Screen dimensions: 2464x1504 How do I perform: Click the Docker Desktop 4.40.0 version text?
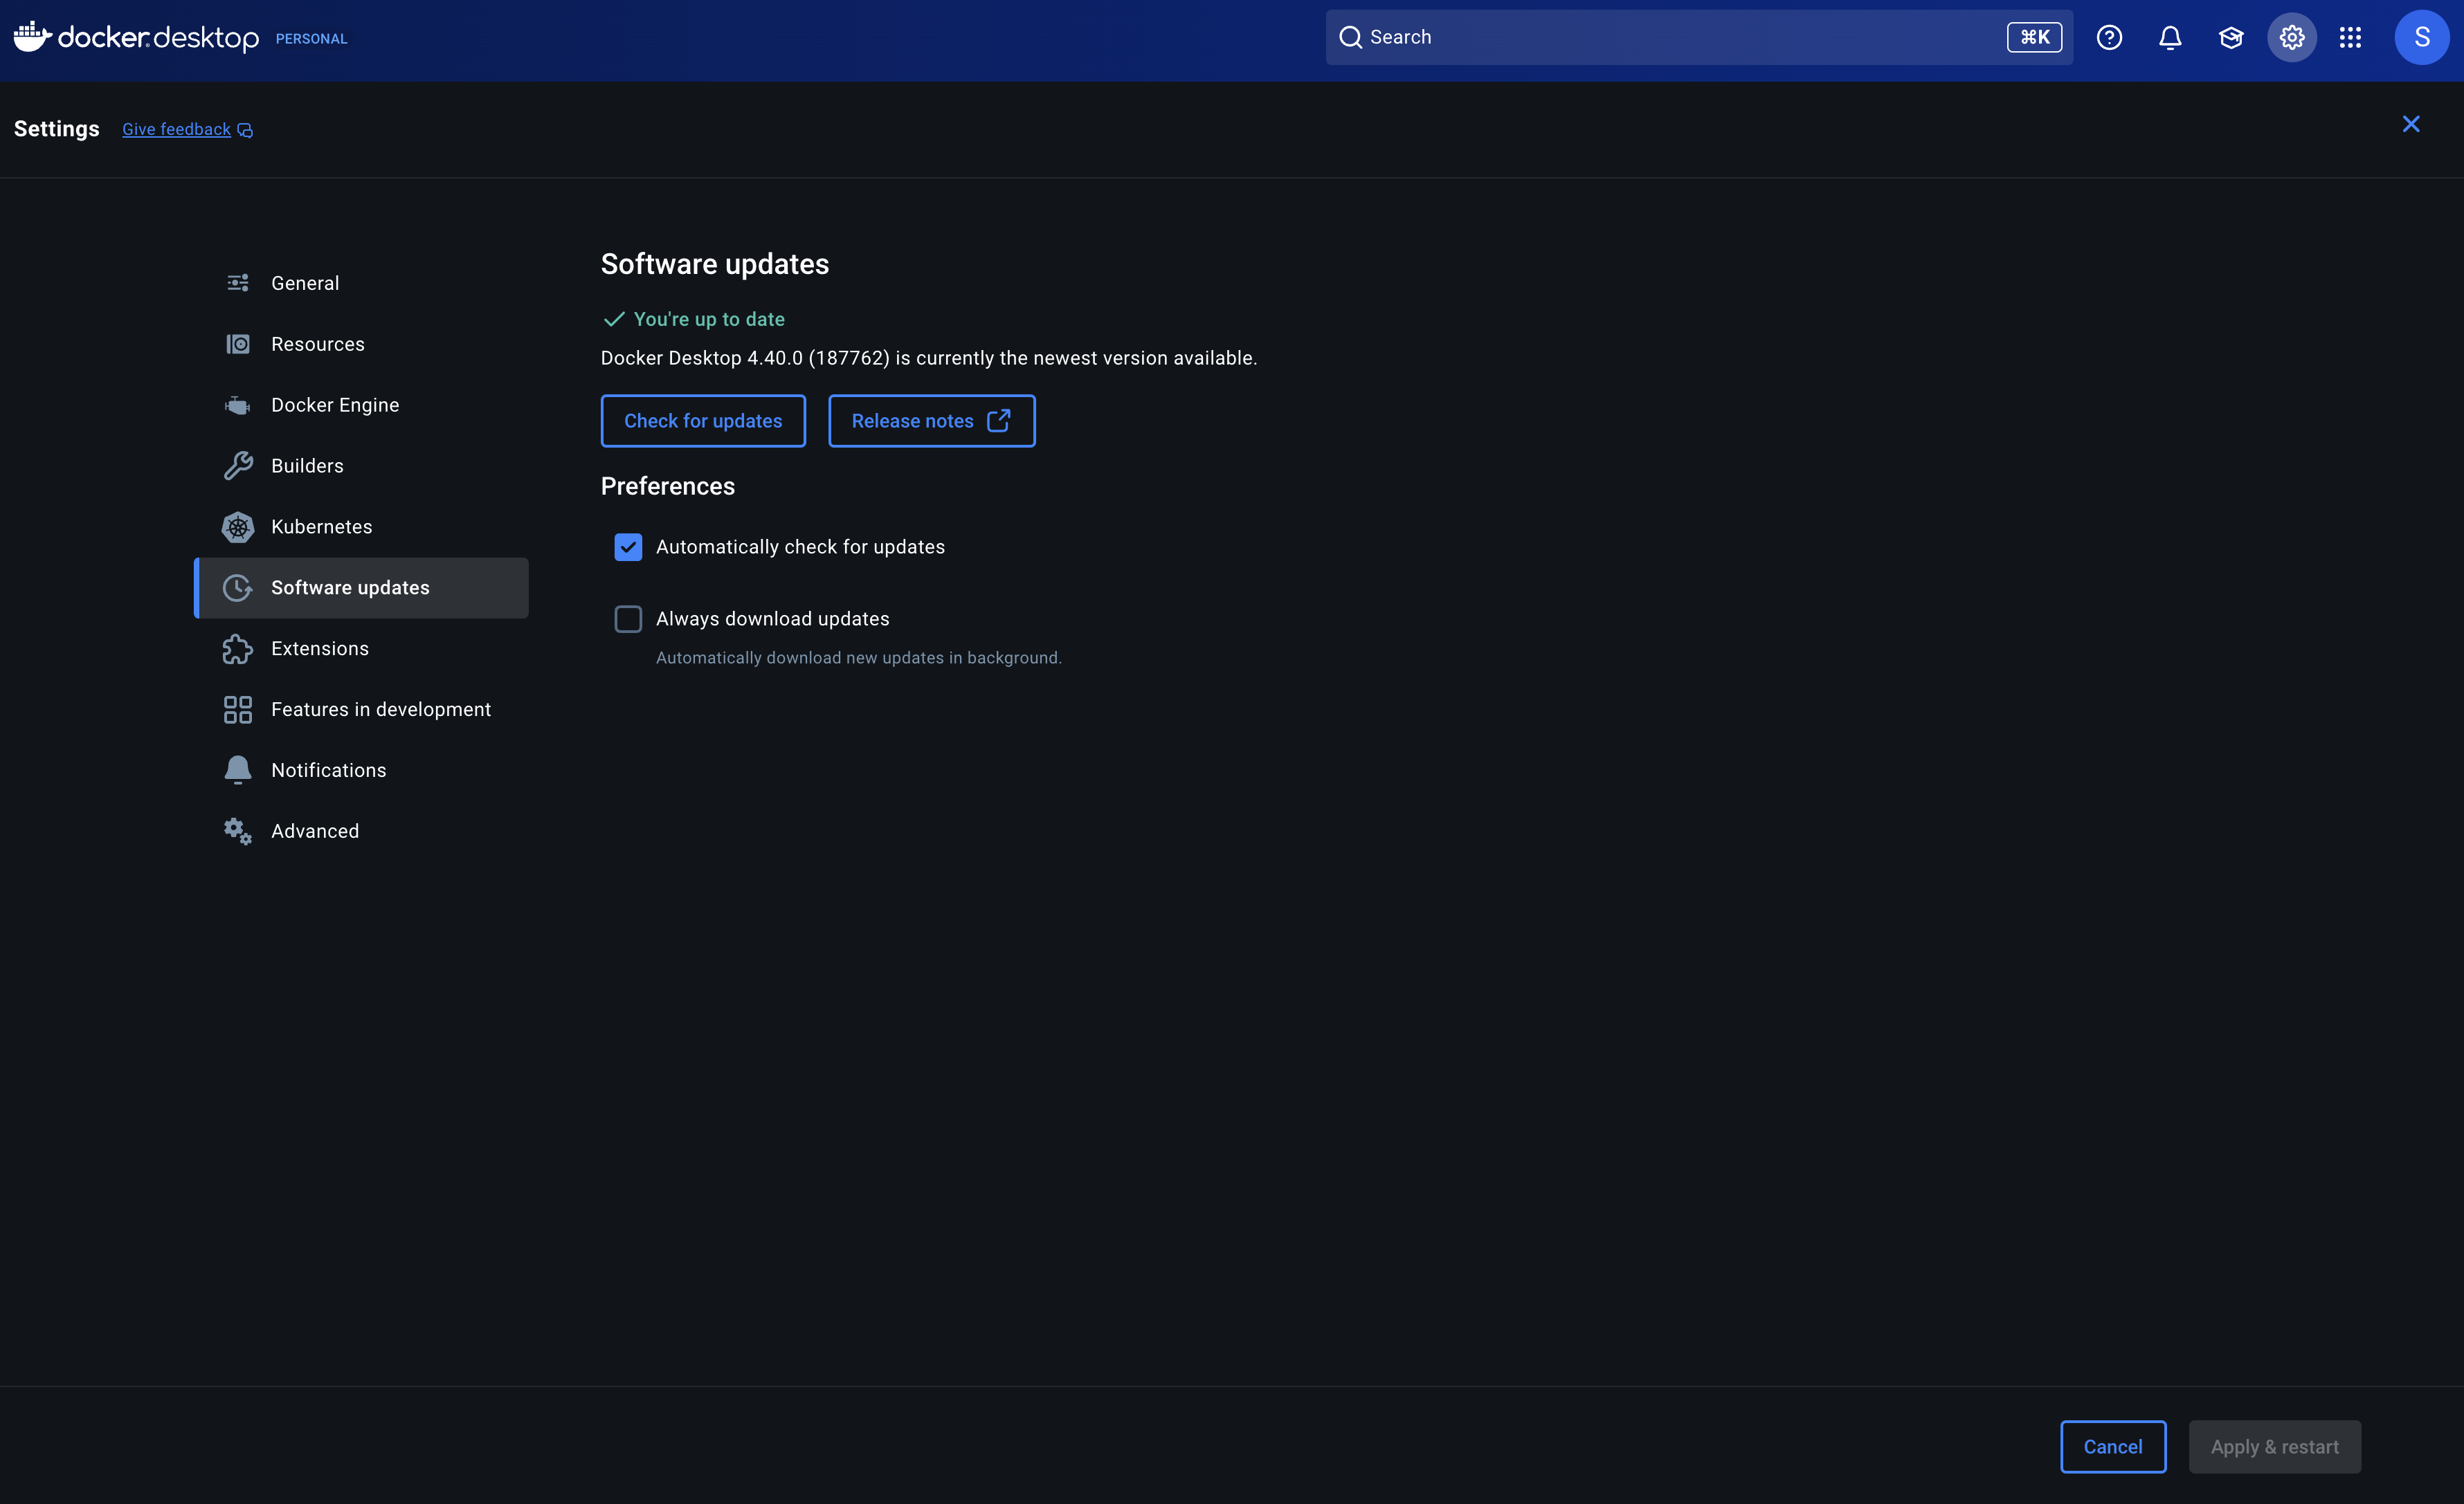coord(929,358)
